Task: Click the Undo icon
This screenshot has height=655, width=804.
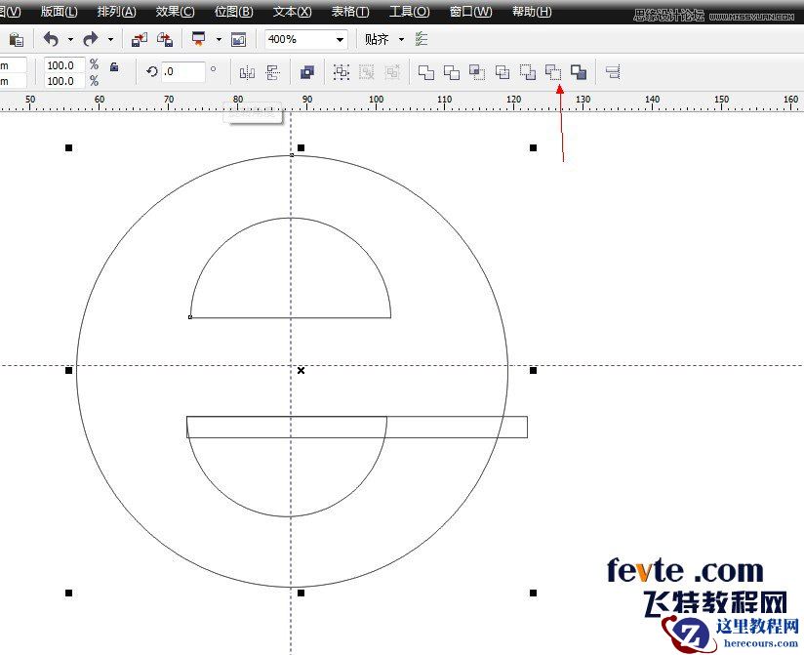Action: (x=51, y=39)
